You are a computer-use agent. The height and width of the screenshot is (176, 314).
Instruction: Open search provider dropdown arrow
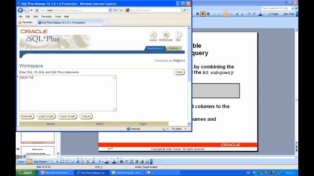coord(188,10)
